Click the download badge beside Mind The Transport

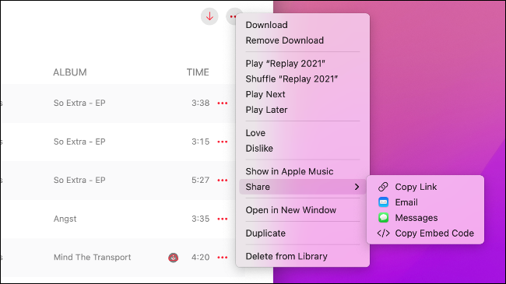174,258
